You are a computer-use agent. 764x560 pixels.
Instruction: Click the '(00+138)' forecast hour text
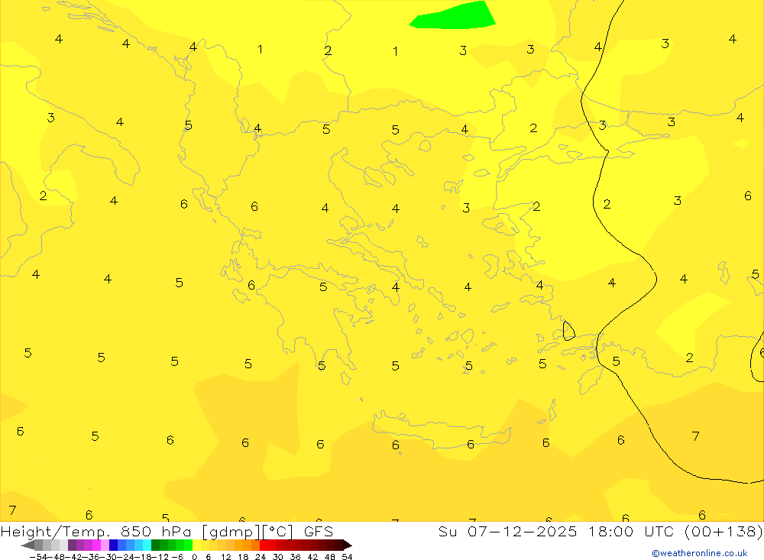(724, 532)
